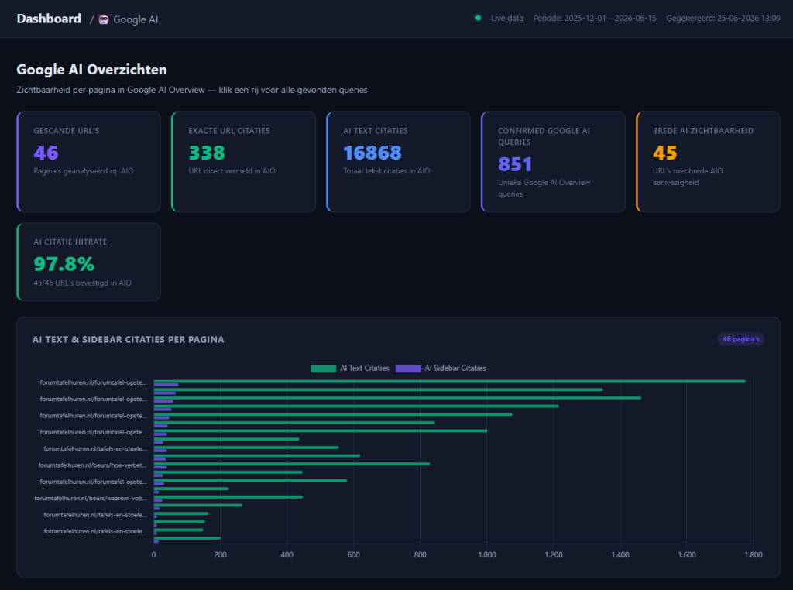Image resolution: width=793 pixels, height=590 pixels.
Task: Click the Periode date range text
Action: pyautogui.click(x=595, y=19)
